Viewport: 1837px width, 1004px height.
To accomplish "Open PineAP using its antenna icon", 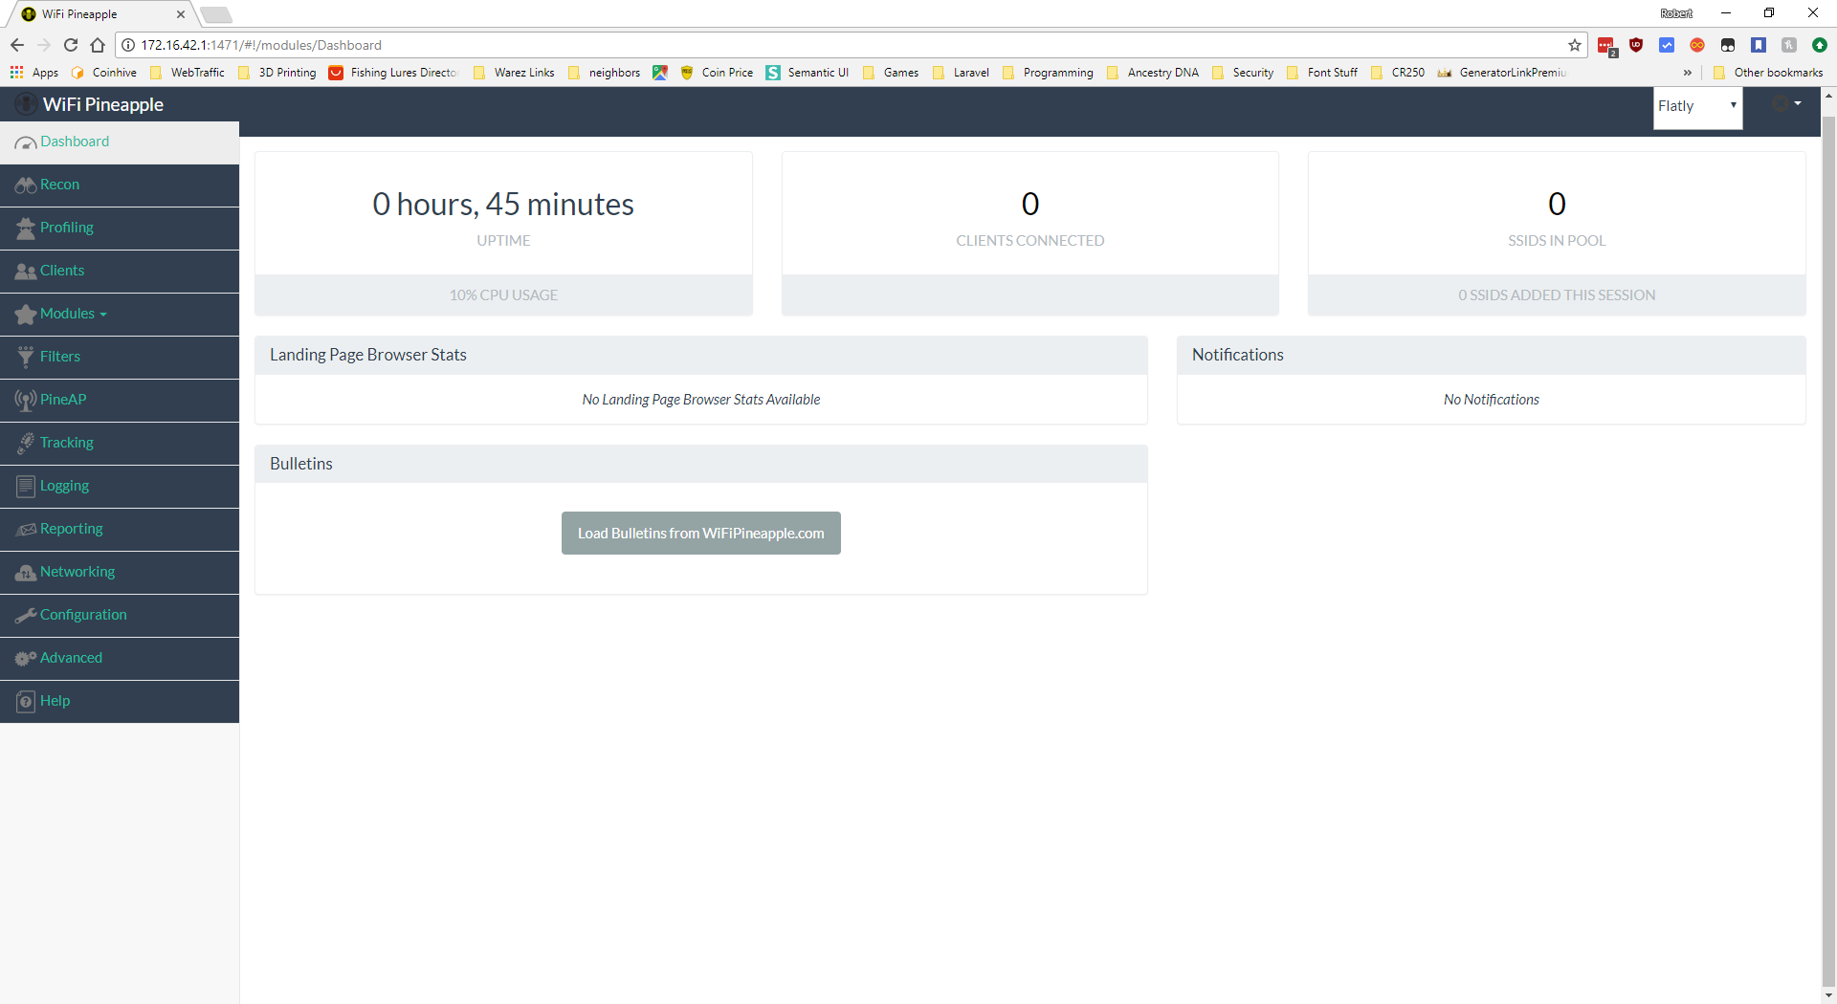I will click(26, 400).
